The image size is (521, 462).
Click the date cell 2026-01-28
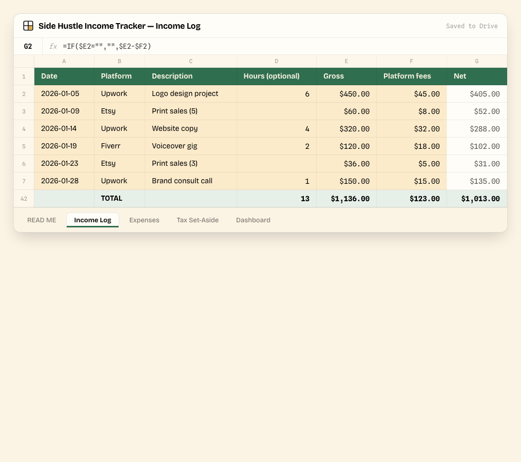(x=64, y=181)
